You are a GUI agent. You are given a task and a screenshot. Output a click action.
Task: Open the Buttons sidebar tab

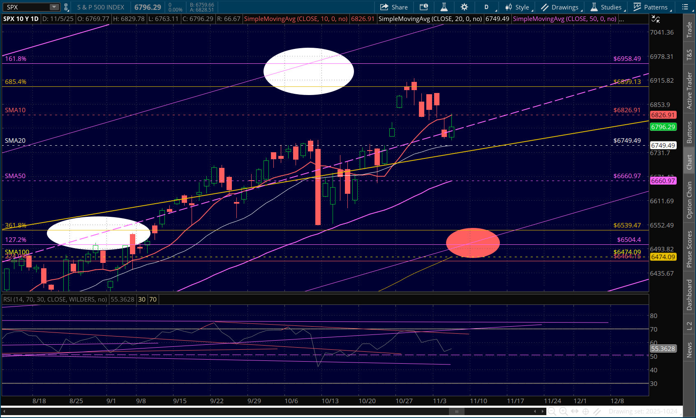[689, 132]
